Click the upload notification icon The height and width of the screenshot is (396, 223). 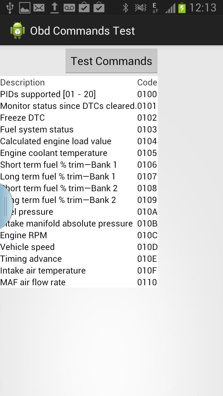(x=54, y=7)
